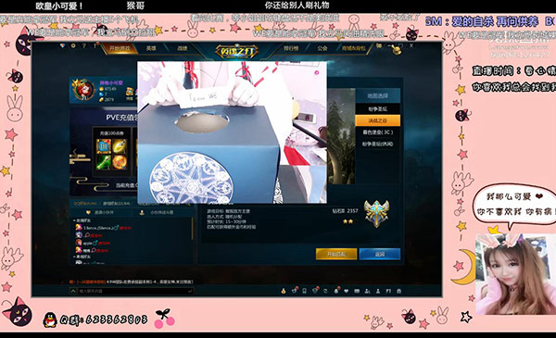556x338 pixels.
Task: Click the yellow 开始匹配 button
Action: pyautogui.click(x=336, y=254)
